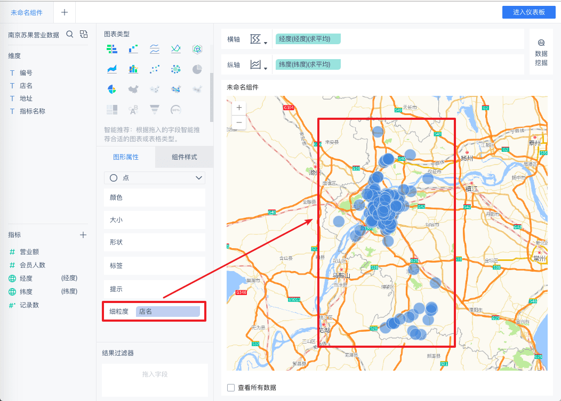Enable 查看所有数据 checkbox
The image size is (561, 401).
click(231, 387)
